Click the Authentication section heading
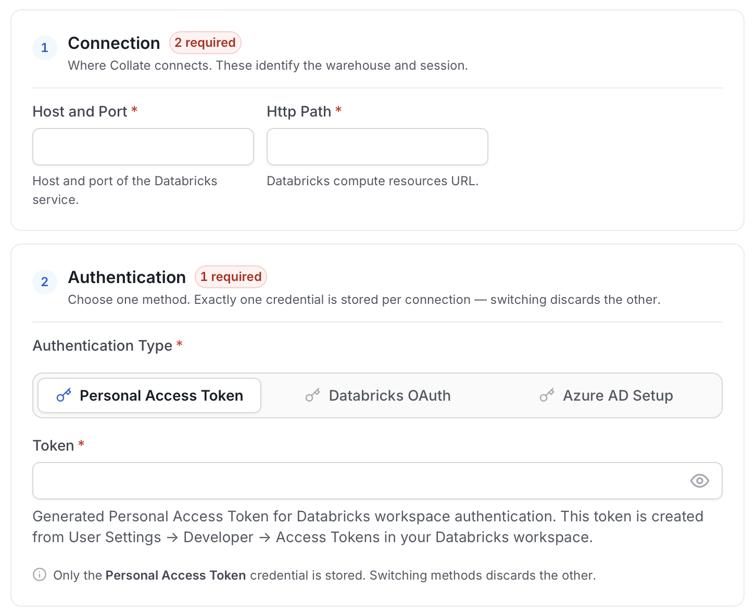The height and width of the screenshot is (615, 756). point(127,277)
